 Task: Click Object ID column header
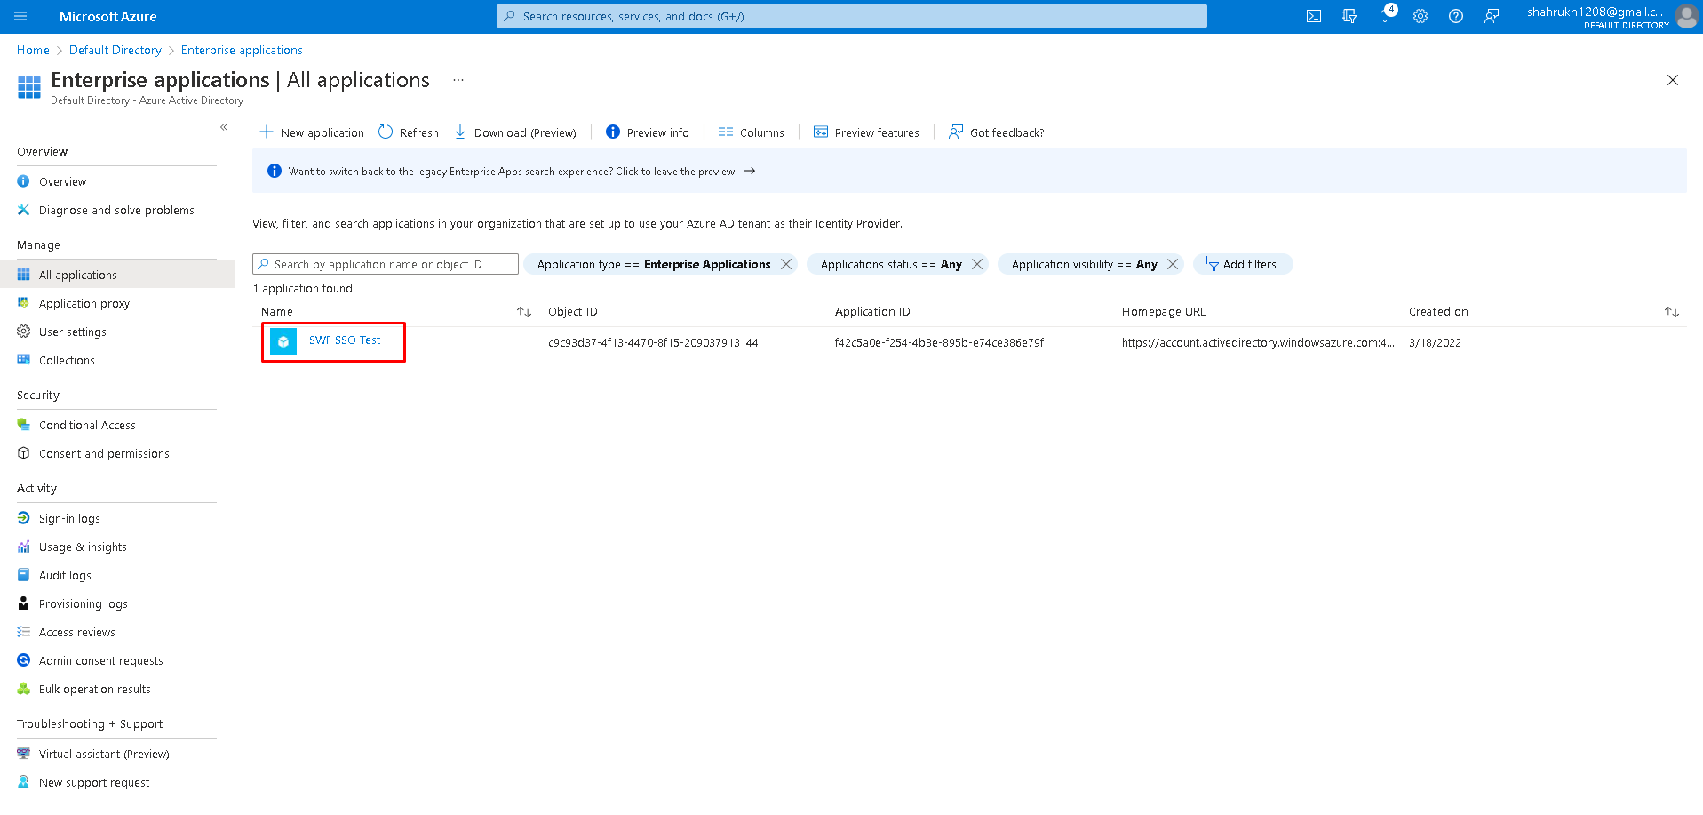click(573, 312)
